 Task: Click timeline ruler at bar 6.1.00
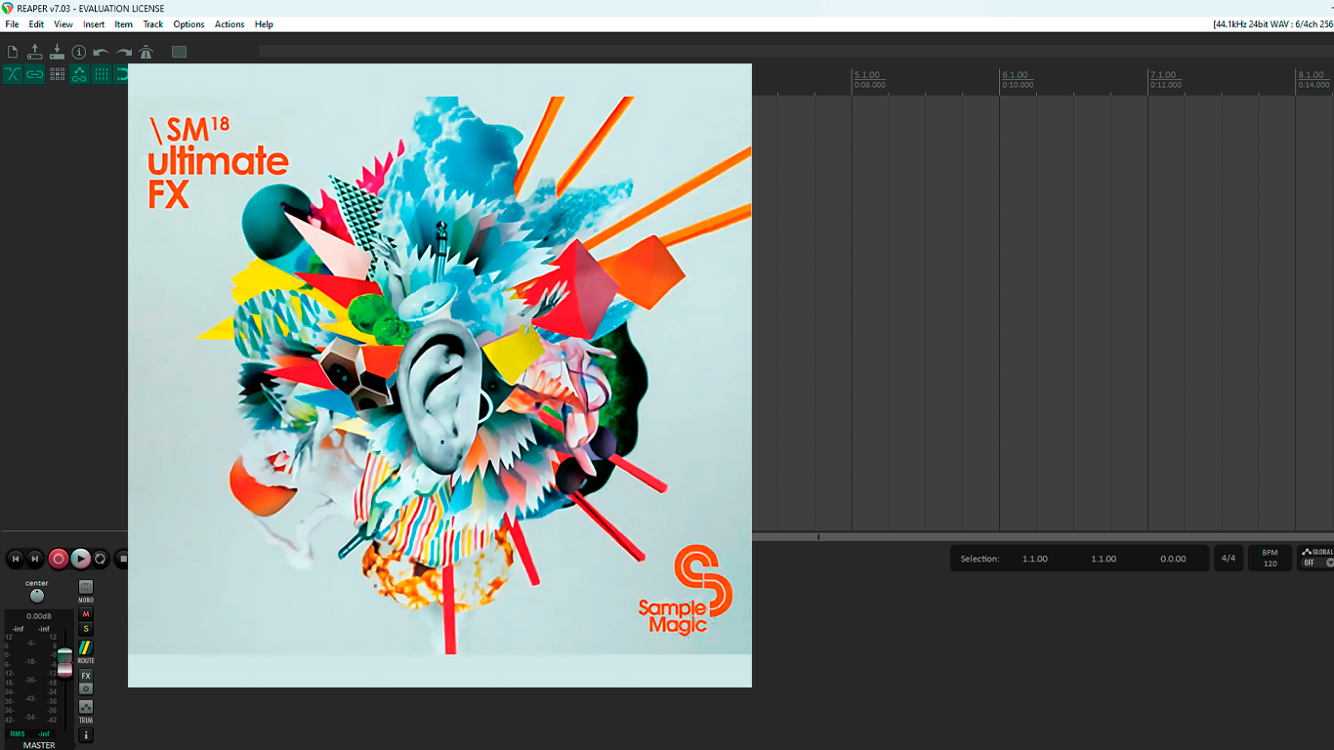coord(1015,75)
